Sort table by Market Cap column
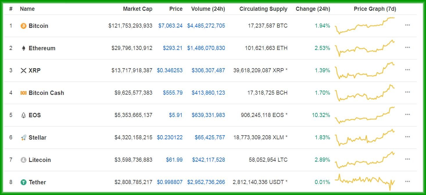The width and height of the screenshot is (426, 195). pyautogui.click(x=137, y=9)
